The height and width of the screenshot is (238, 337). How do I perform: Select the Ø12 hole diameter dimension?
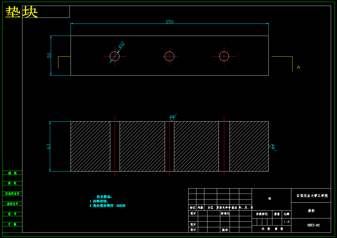122,45
